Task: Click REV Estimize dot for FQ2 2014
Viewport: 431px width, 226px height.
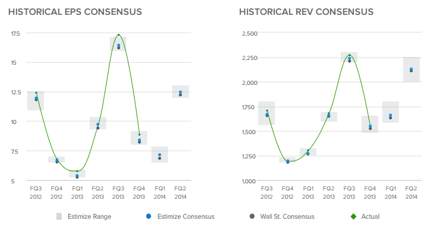Action: (x=411, y=69)
